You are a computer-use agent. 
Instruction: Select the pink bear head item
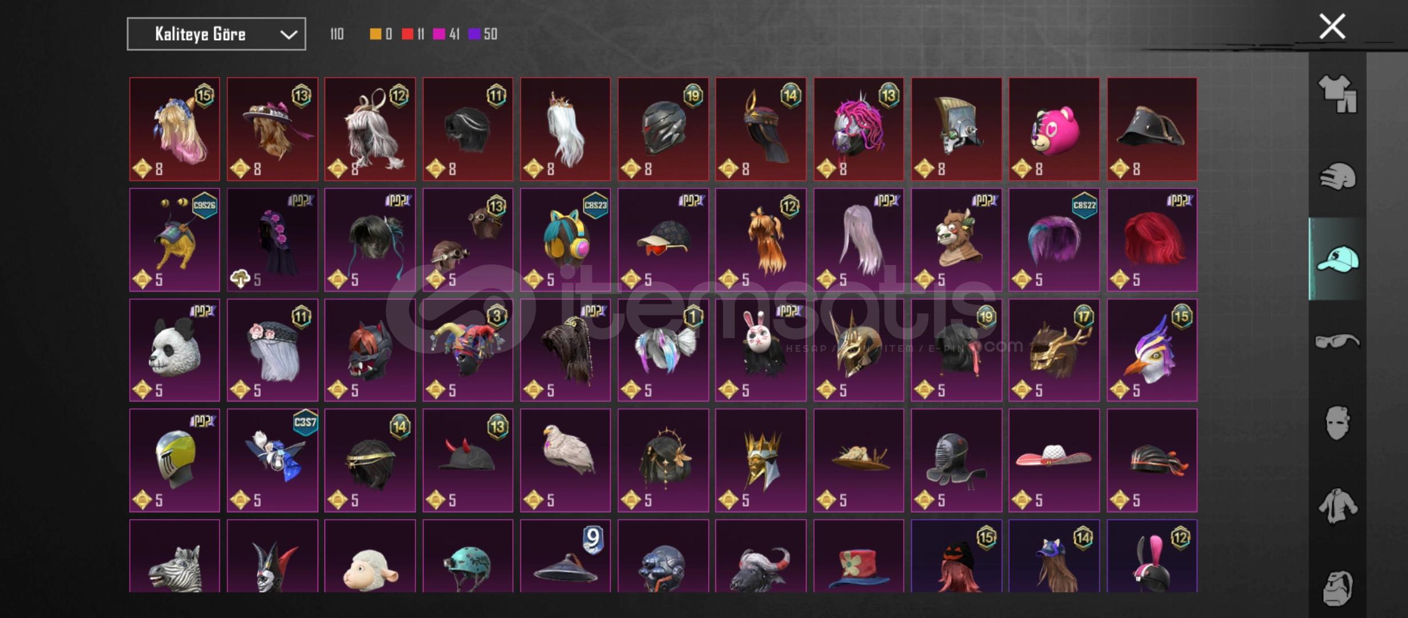click(x=1054, y=129)
